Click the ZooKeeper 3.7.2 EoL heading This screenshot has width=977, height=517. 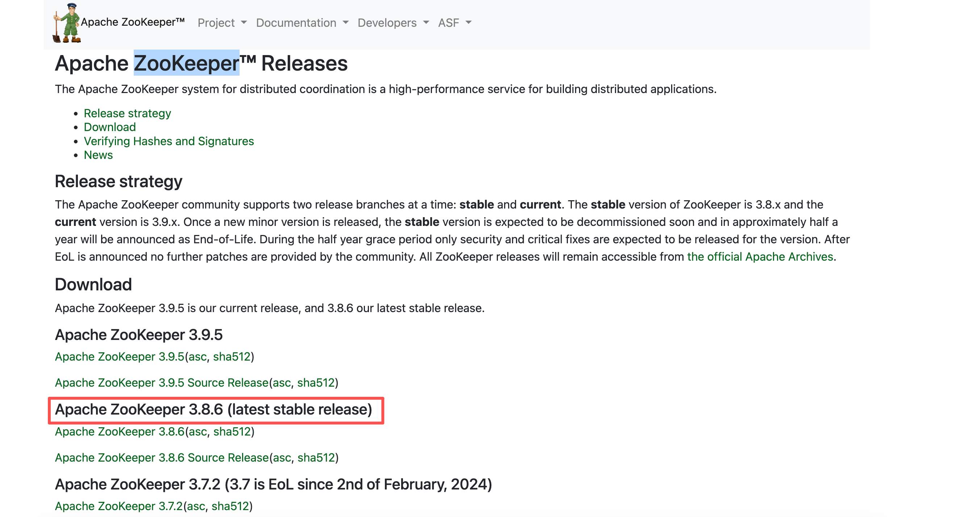[x=274, y=485]
